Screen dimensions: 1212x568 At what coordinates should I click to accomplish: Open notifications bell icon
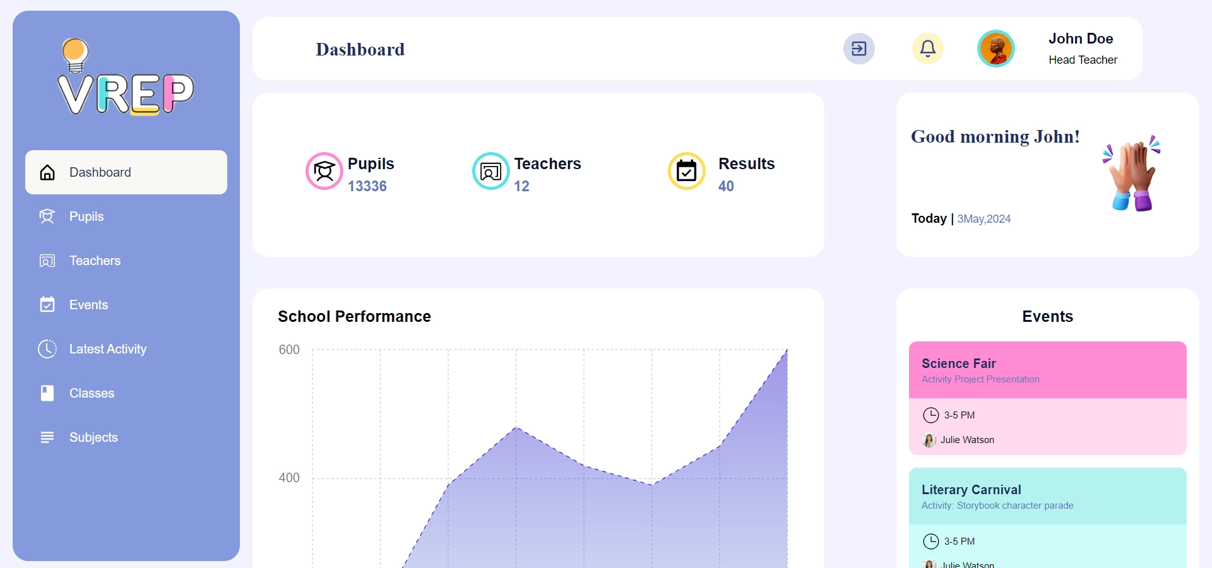[928, 49]
